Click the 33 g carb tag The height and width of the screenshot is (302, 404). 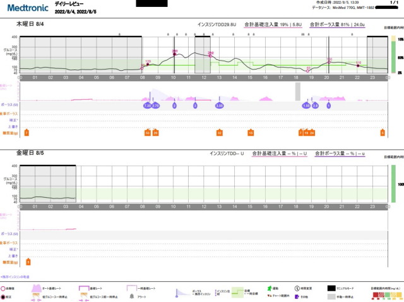[219, 133]
